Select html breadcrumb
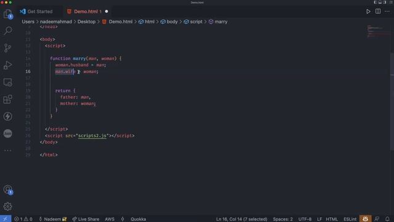 pyautogui.click(x=147, y=22)
